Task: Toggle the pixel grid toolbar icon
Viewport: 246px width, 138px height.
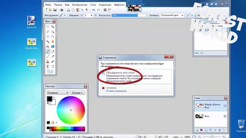Action: 105,10
